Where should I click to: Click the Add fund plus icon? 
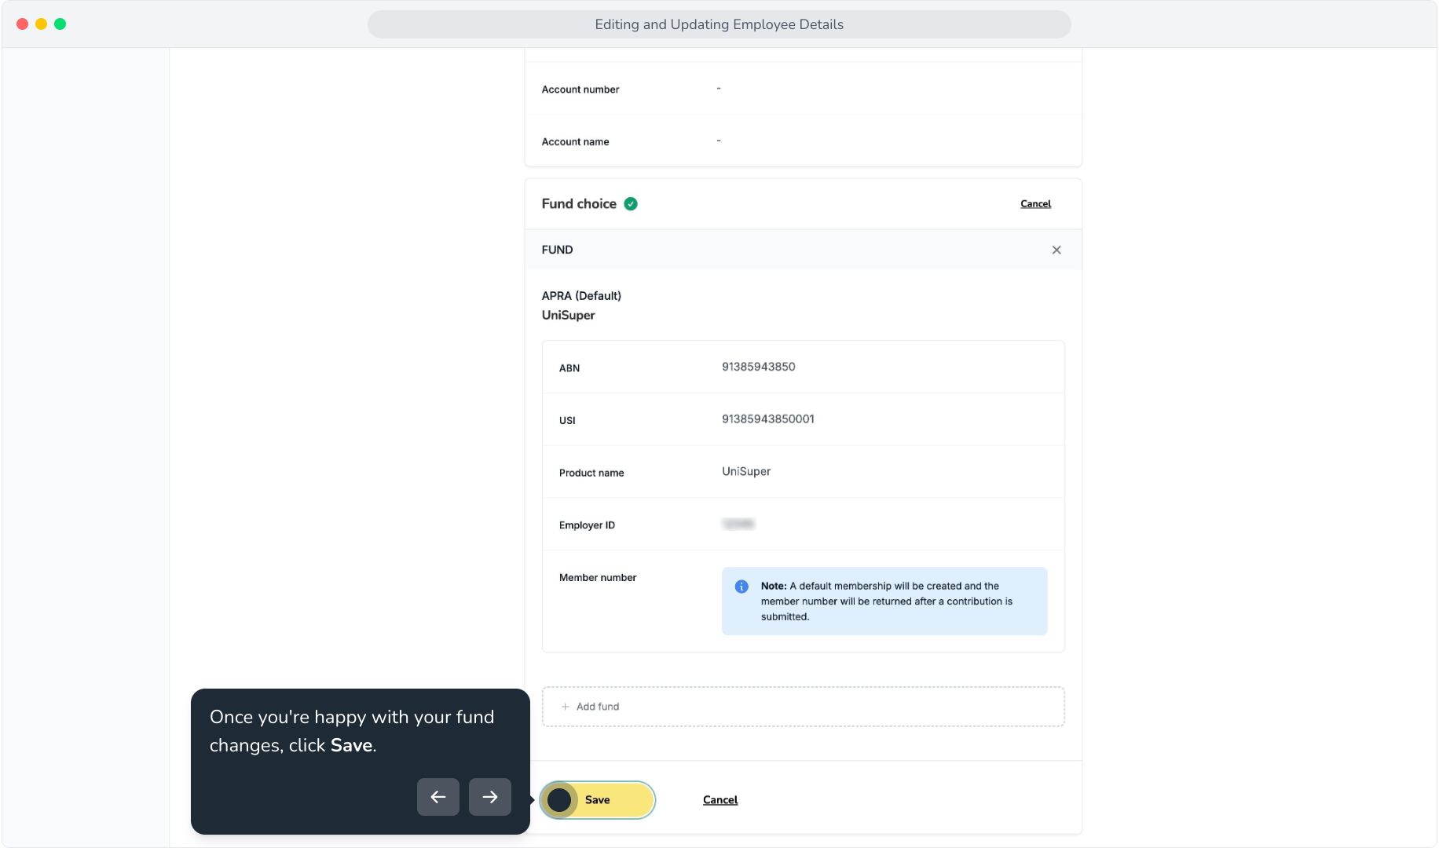point(565,707)
